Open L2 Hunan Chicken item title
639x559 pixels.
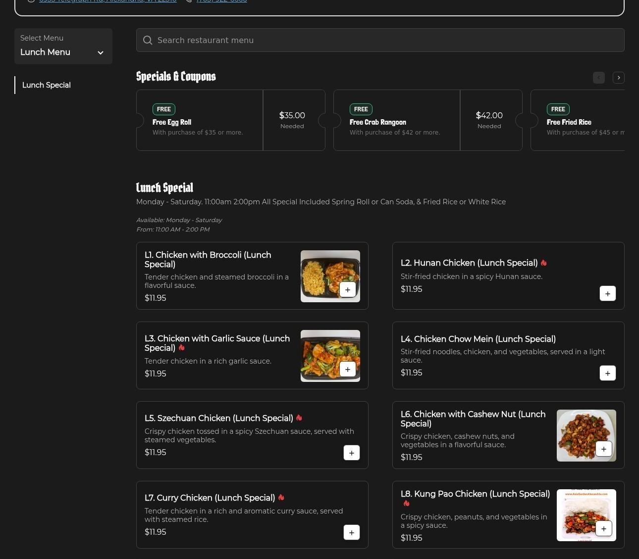pyautogui.click(x=469, y=263)
